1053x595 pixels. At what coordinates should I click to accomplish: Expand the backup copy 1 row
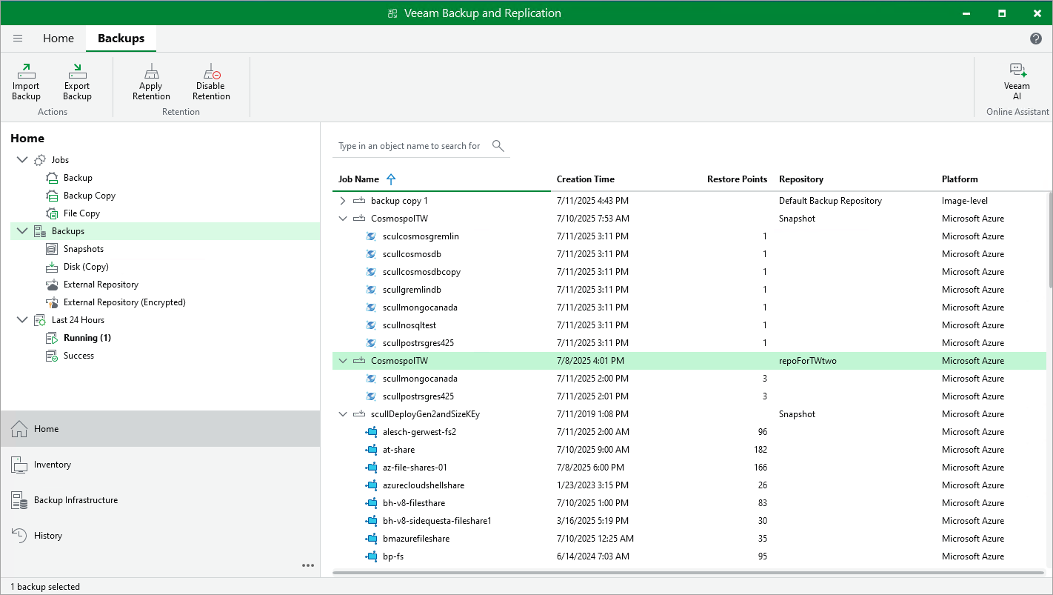[x=342, y=201]
